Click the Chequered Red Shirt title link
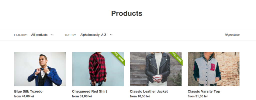The height and width of the screenshot is (100, 256). (89, 91)
